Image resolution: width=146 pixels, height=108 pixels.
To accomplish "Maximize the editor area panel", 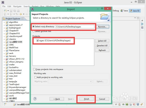I will point(138,18).
